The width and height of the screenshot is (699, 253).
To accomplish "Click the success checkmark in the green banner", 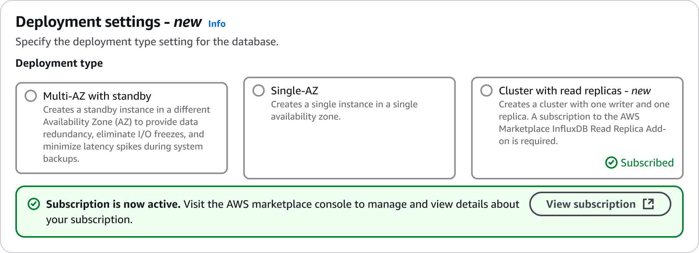I will (33, 204).
